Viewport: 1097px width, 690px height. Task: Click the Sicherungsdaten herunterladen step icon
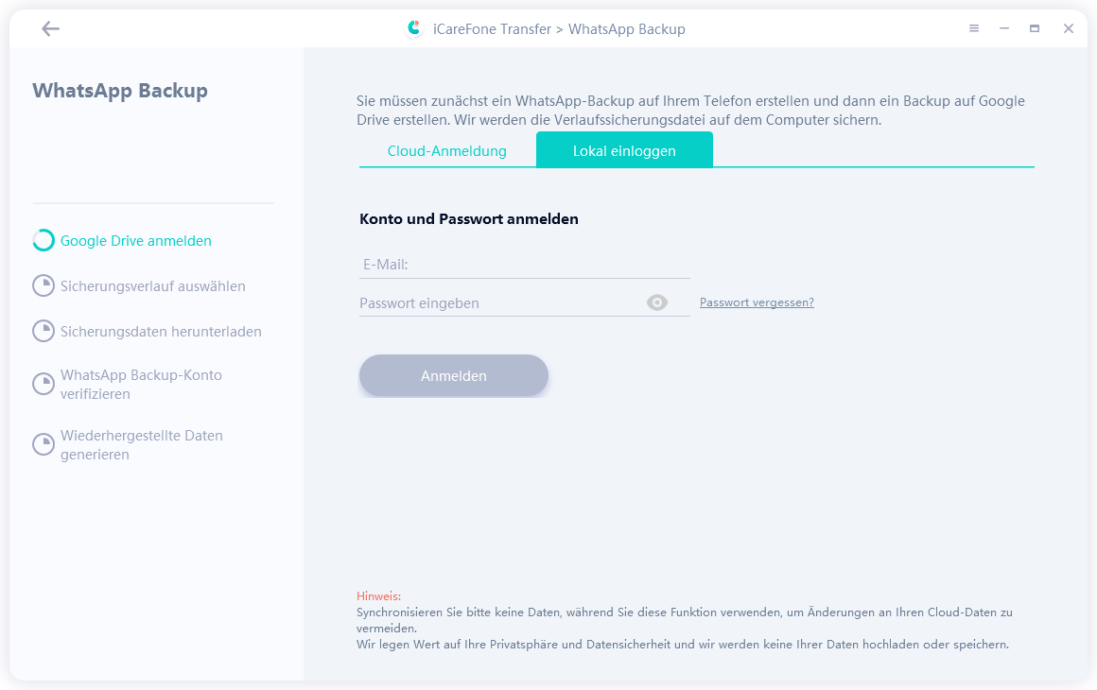point(44,332)
